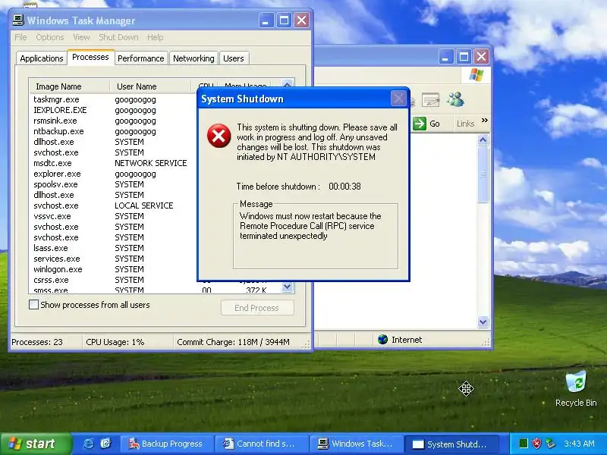
Task: Click the Internet Explorer vertical scrollbar thumb
Action: (x=483, y=174)
